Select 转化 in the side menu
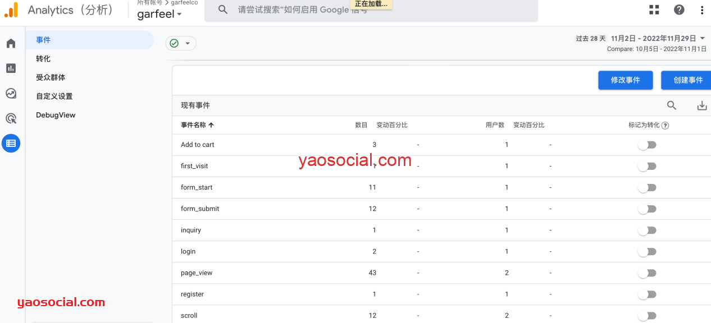 43,59
